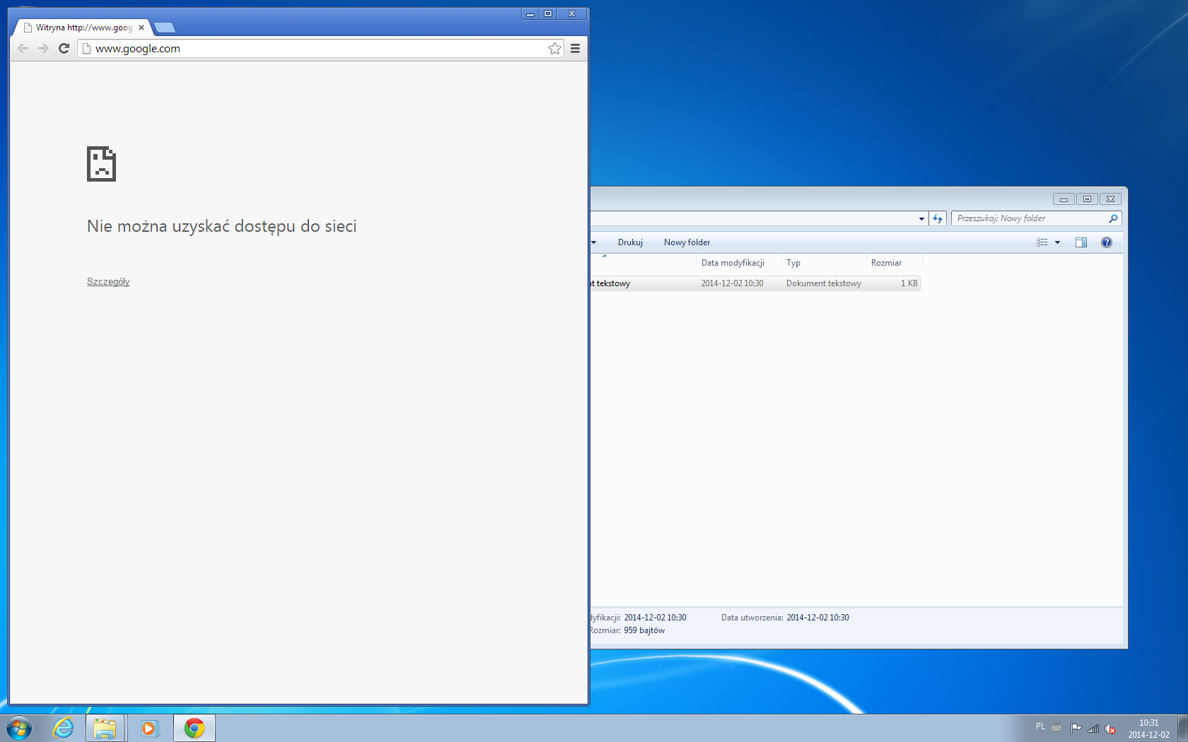
Task: Open the Windows Start menu
Action: (x=19, y=728)
